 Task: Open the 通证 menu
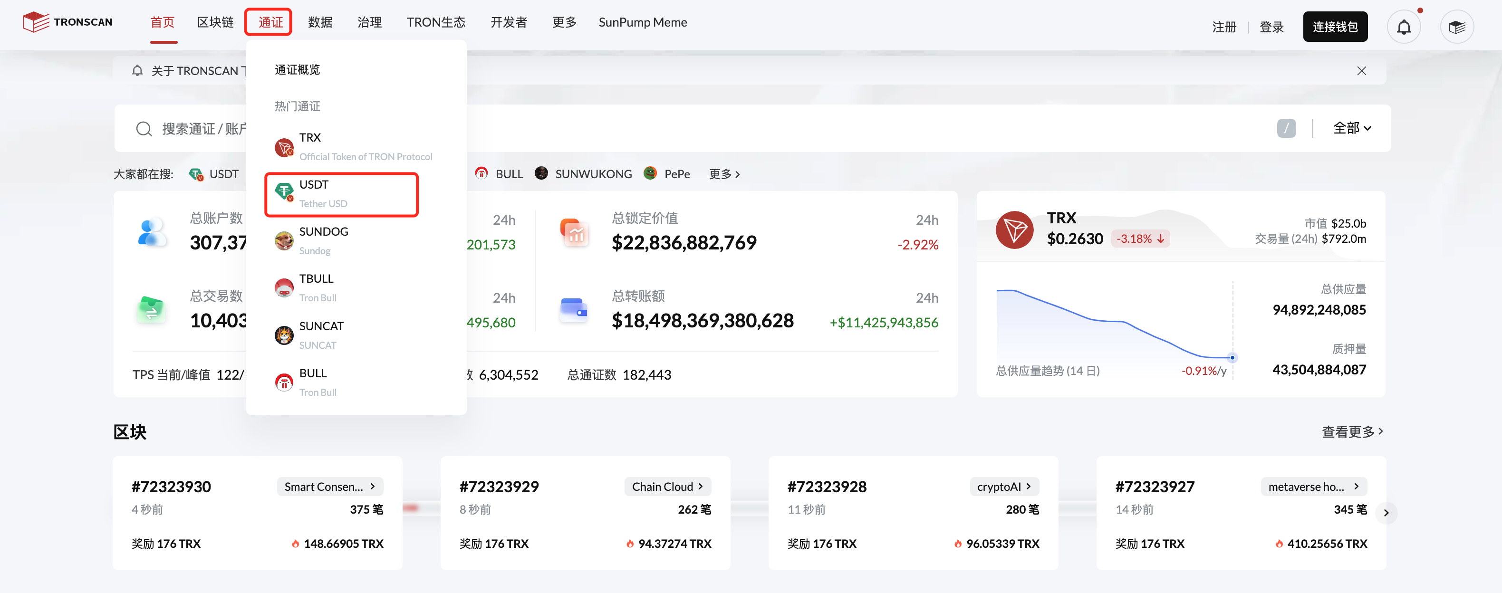pyautogui.click(x=270, y=22)
